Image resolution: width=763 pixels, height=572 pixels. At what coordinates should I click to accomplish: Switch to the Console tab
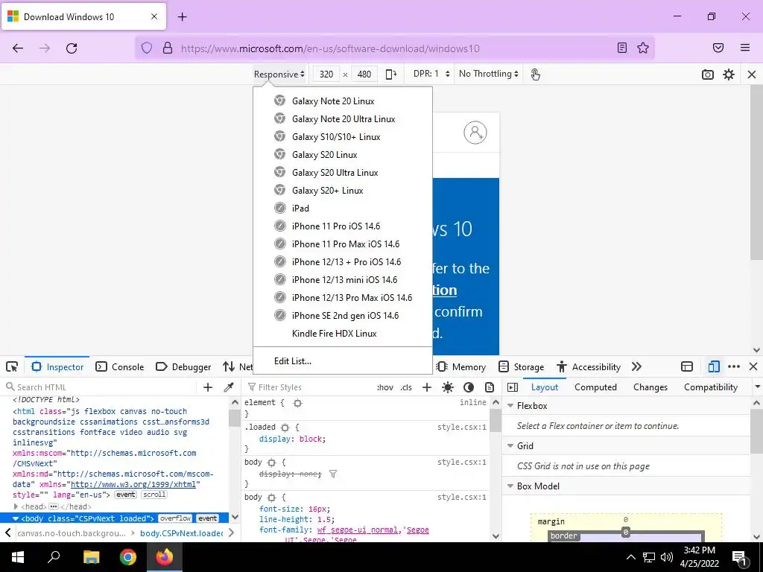(x=120, y=366)
